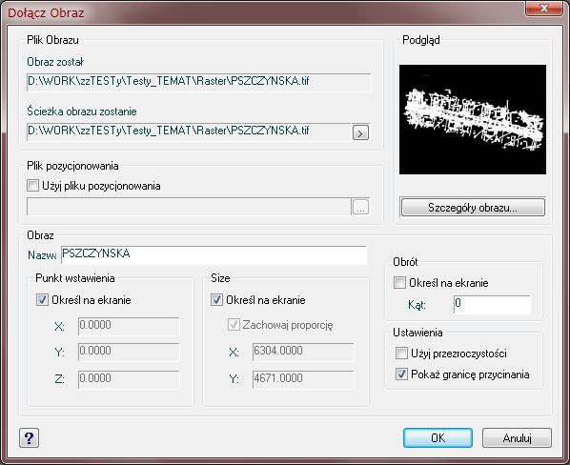
Task: Click the Size X field showing 6304.0000
Action: pos(303,352)
